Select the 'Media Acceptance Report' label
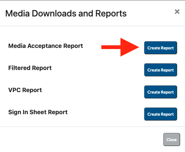Screen dimensions: 185x152 tap(45, 46)
